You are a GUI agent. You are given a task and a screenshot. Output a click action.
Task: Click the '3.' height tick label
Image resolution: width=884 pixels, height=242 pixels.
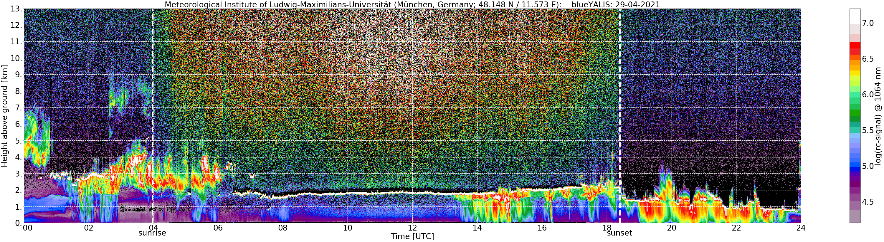point(19,174)
